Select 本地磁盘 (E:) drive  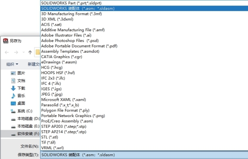[25, 126]
